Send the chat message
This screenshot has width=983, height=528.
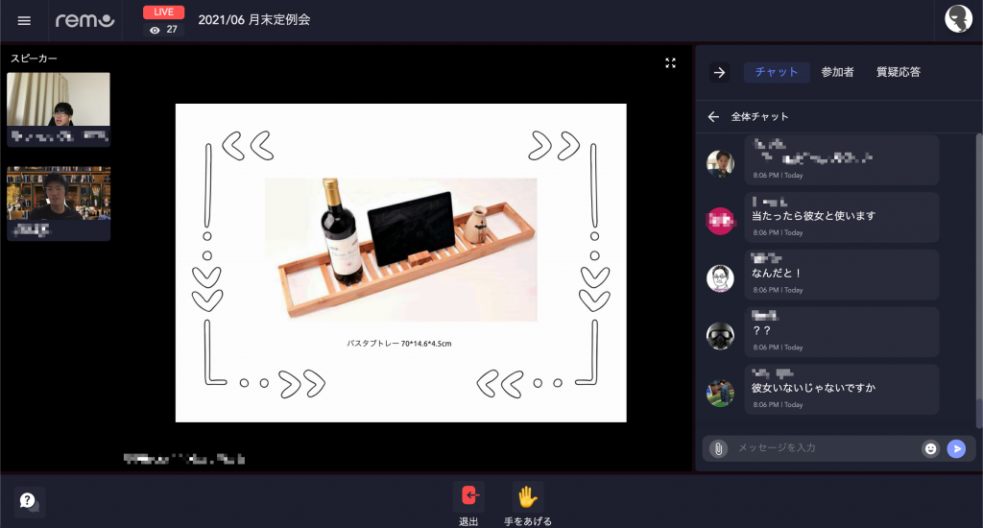[956, 448]
